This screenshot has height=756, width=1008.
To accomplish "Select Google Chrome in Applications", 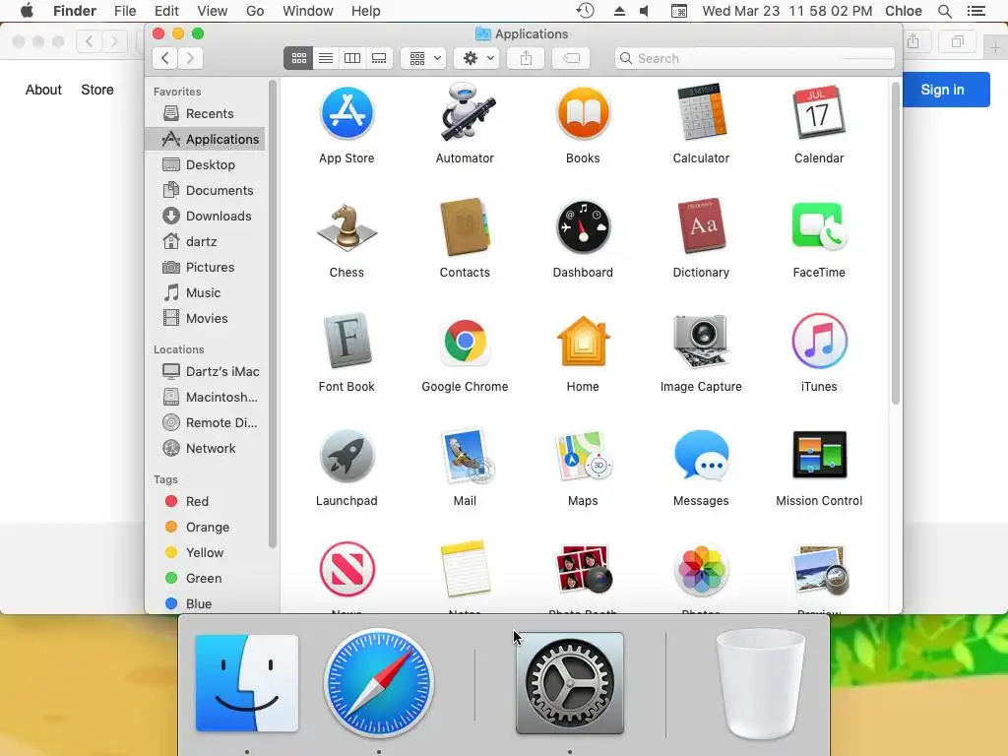I will tap(465, 342).
